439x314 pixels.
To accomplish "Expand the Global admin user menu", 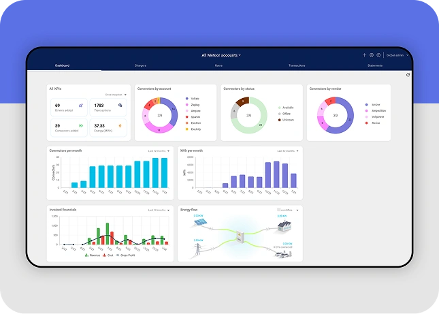I will (x=397, y=55).
